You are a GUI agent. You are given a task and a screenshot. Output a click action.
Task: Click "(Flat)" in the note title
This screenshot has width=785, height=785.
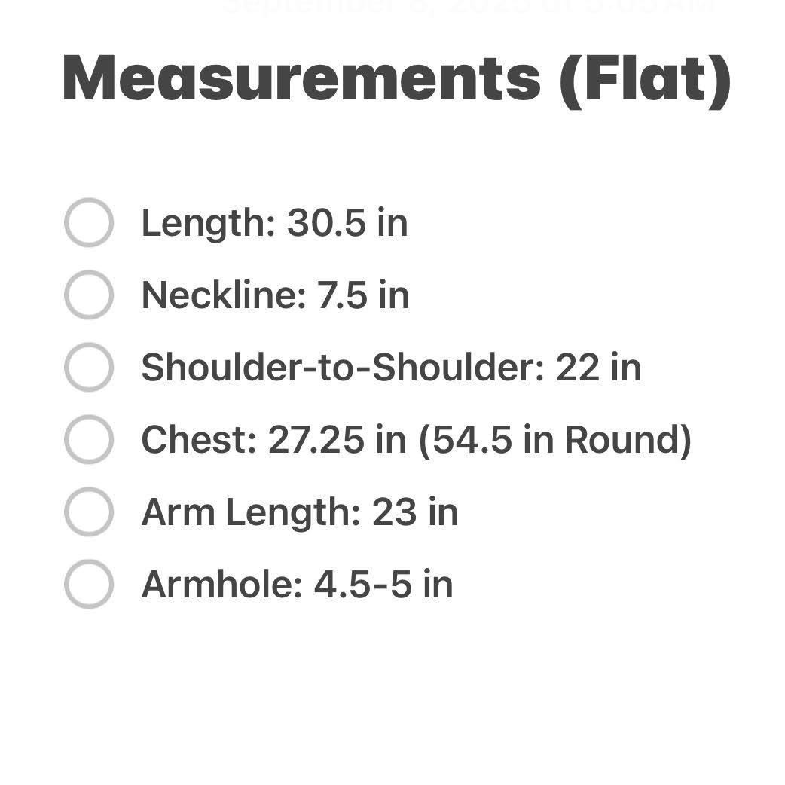[644, 78]
